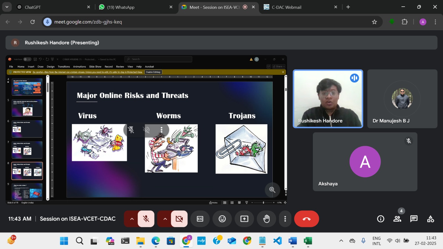The height and width of the screenshot is (249, 443).
Task: Zoom in on the shared presentation
Action: tap(272, 190)
